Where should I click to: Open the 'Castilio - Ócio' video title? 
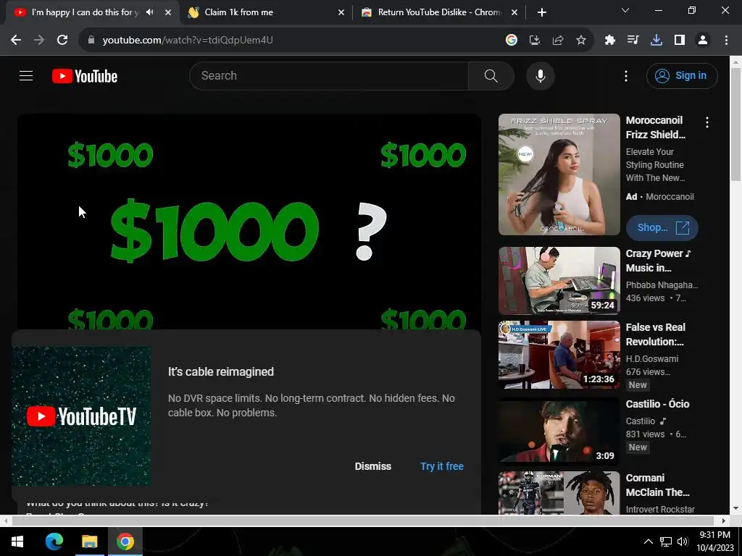coord(657,404)
